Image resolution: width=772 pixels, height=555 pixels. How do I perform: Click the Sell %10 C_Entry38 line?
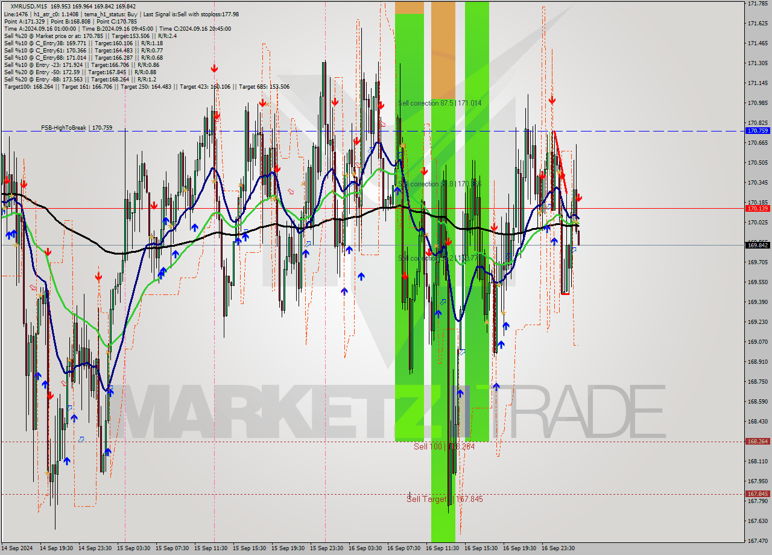[83, 43]
